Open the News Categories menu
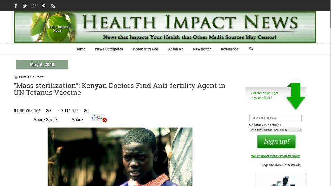This screenshot has height=186, width=331. point(109,49)
